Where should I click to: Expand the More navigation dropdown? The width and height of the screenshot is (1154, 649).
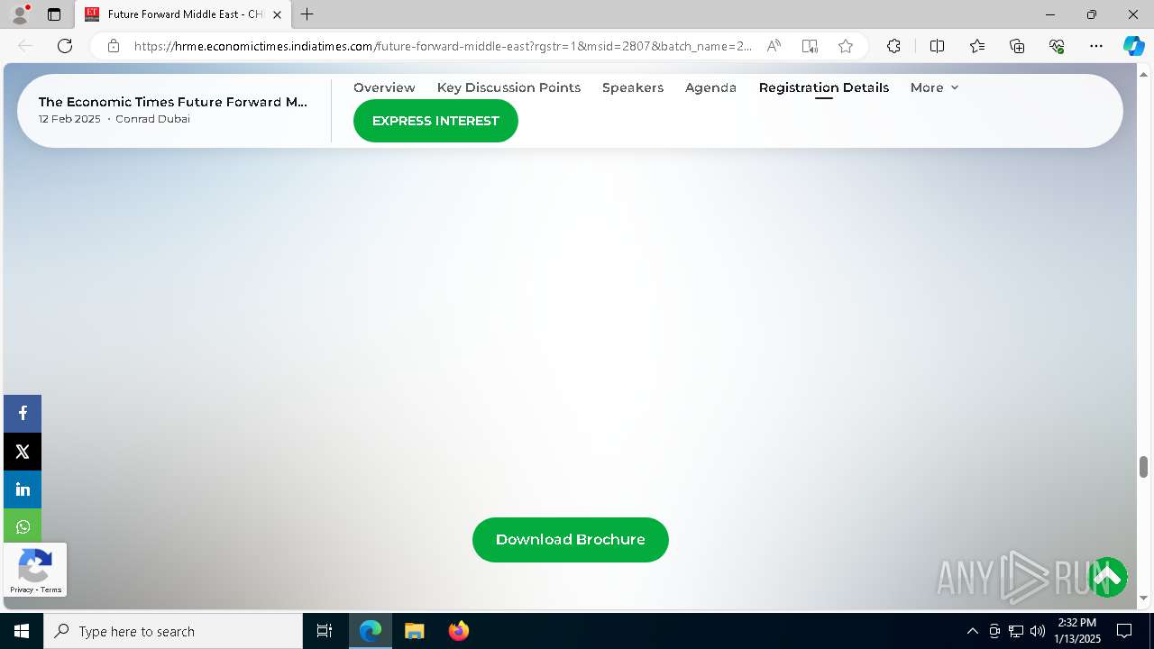934,87
